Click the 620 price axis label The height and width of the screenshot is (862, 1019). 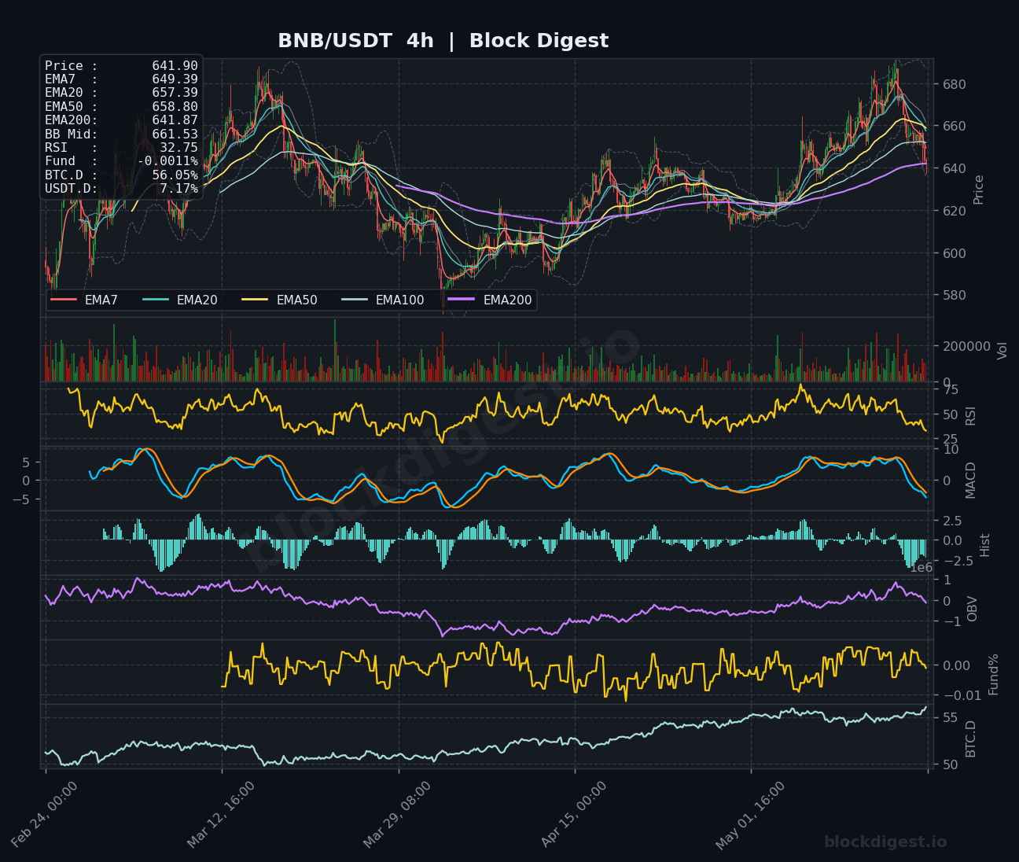(954, 211)
